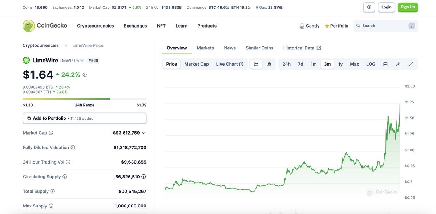
Task: Select the Market Cap chart toggle
Action: point(197,64)
